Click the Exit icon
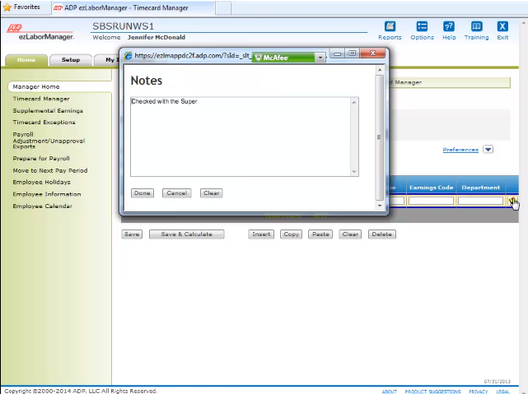528x394 pixels. click(502, 26)
